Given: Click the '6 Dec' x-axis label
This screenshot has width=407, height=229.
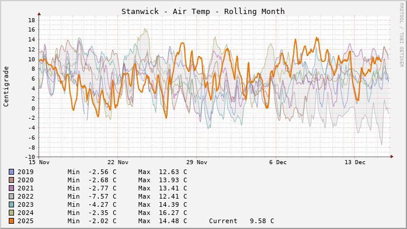Looking at the screenshot, I should pyautogui.click(x=278, y=162).
